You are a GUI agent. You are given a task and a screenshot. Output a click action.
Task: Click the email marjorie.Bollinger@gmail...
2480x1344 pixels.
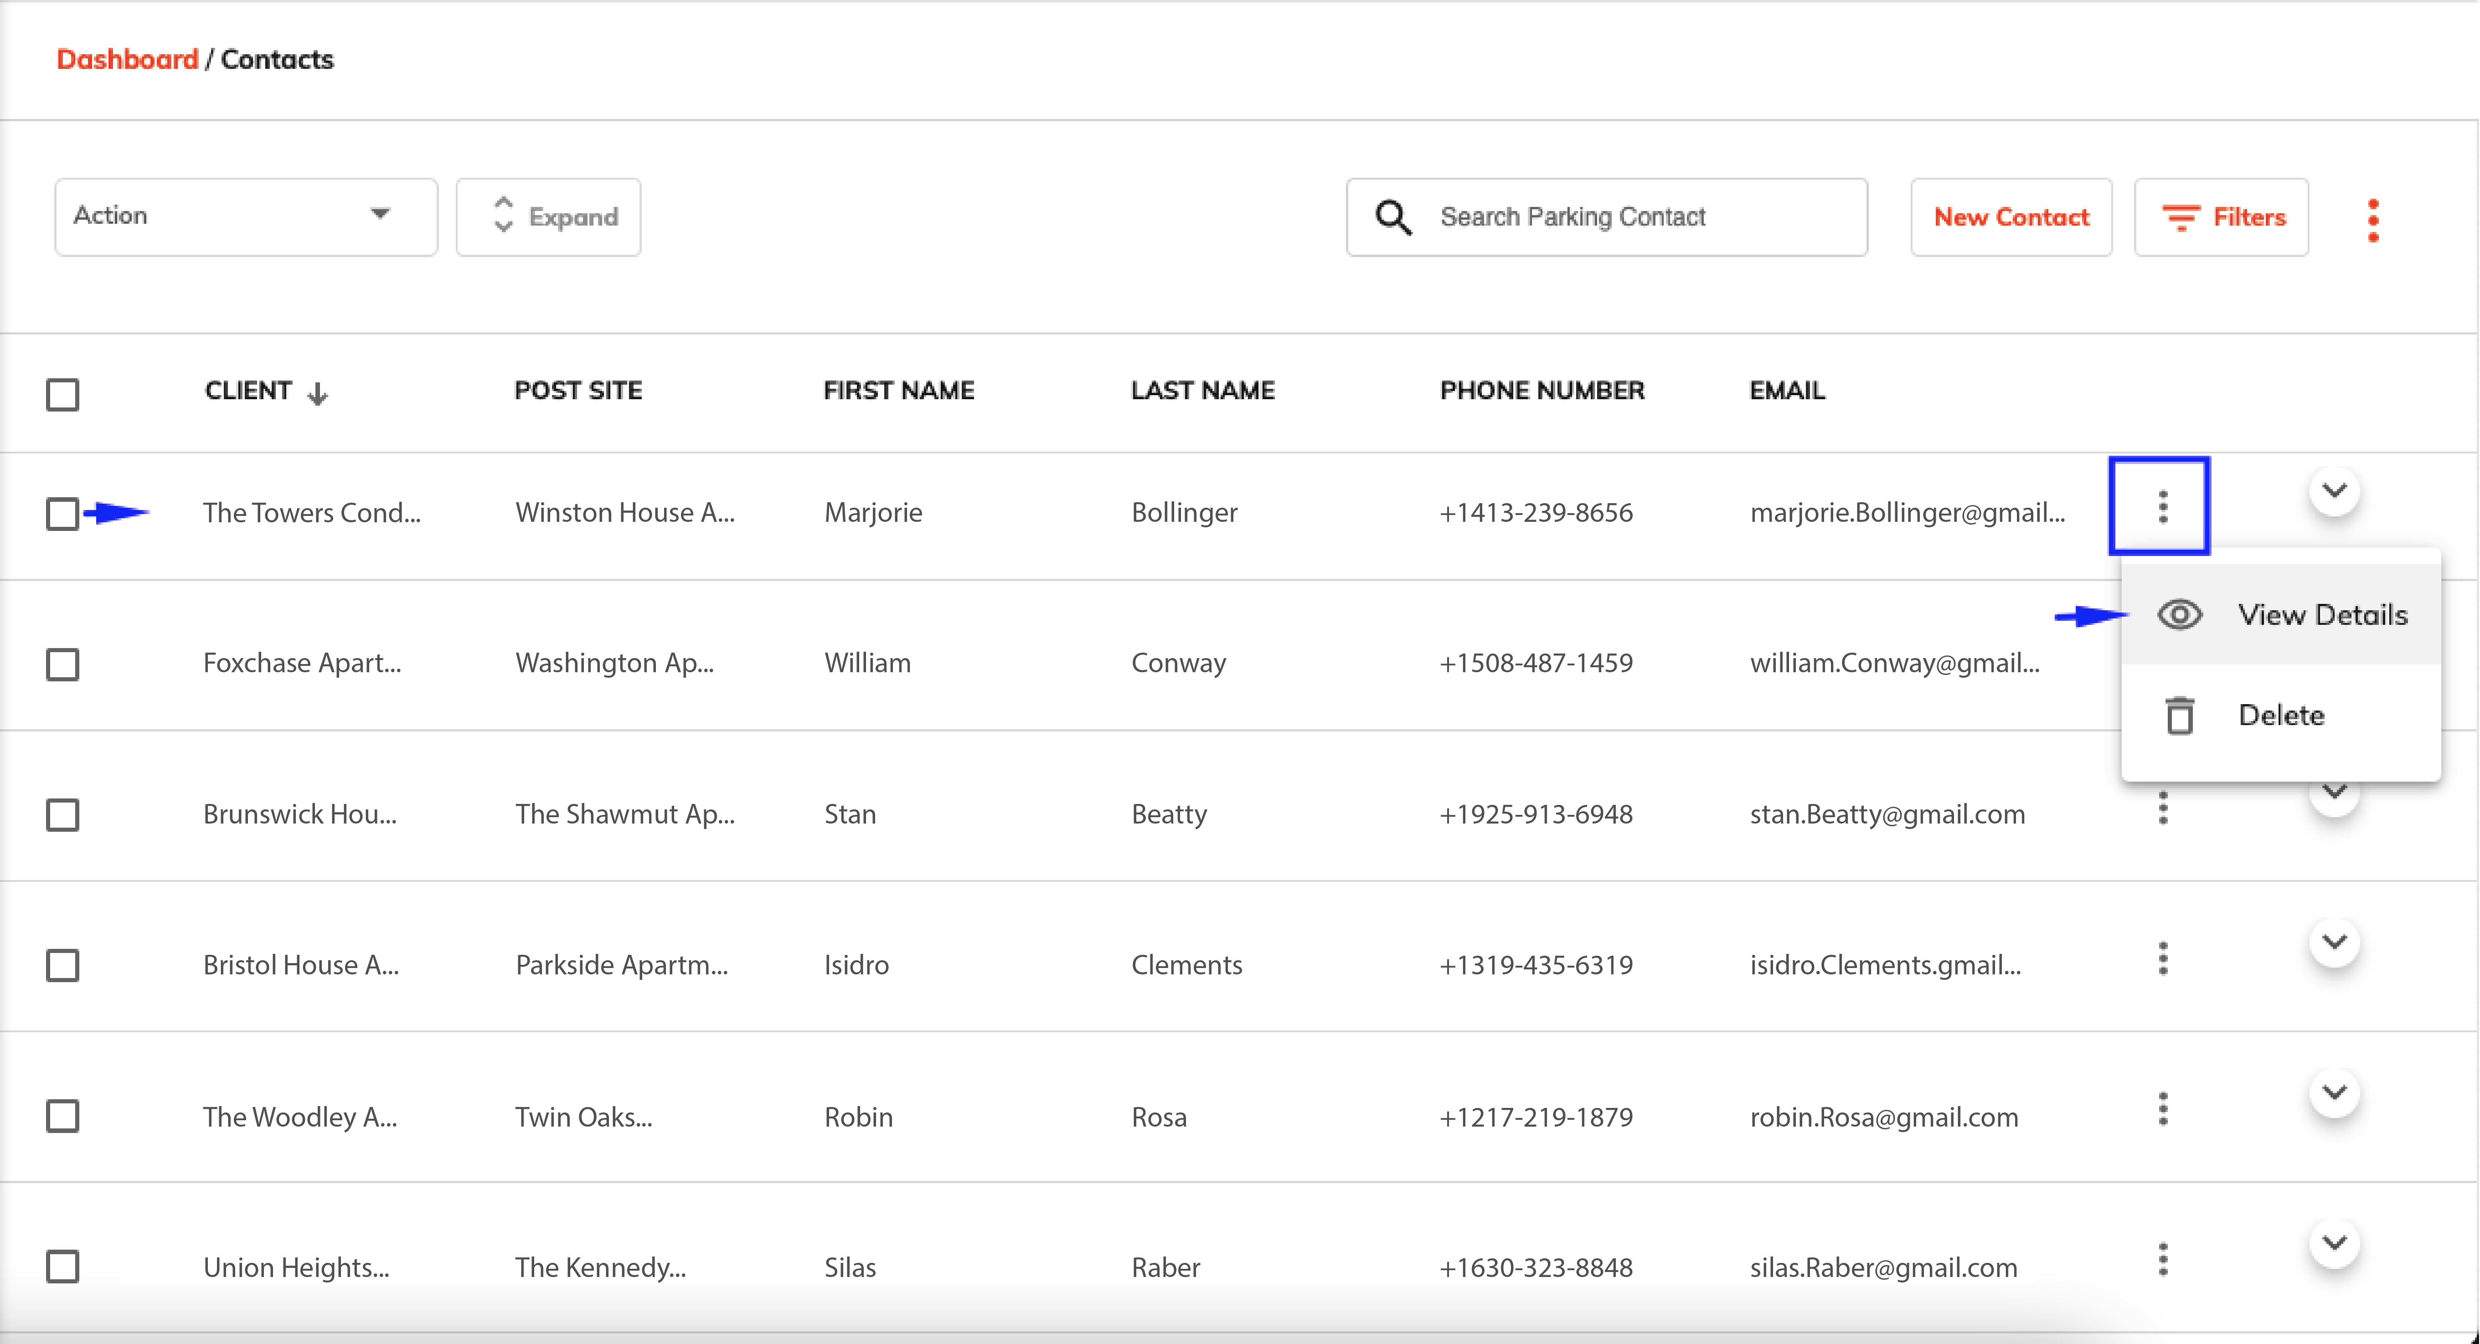(1907, 512)
